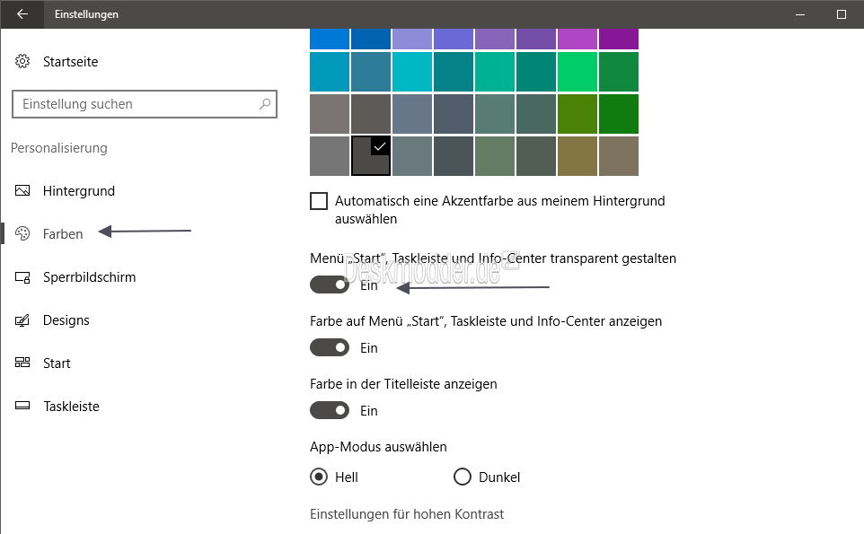This screenshot has height=534, width=864.
Task: Open Hintergrund using its picture icon
Action: pos(22,190)
